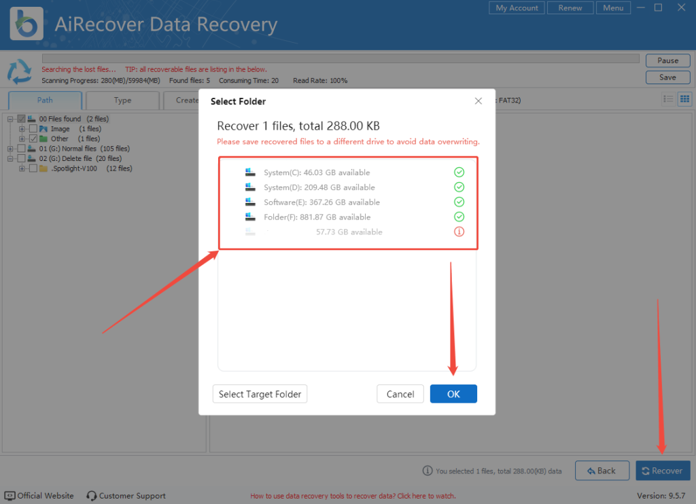
Task: Switch to the Type tab
Action: (122, 100)
